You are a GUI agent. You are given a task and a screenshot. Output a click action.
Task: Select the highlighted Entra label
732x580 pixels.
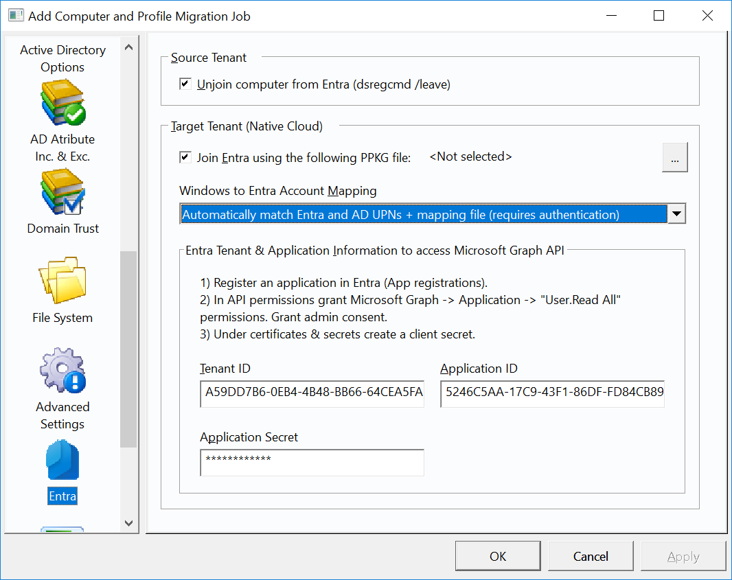coord(62,496)
